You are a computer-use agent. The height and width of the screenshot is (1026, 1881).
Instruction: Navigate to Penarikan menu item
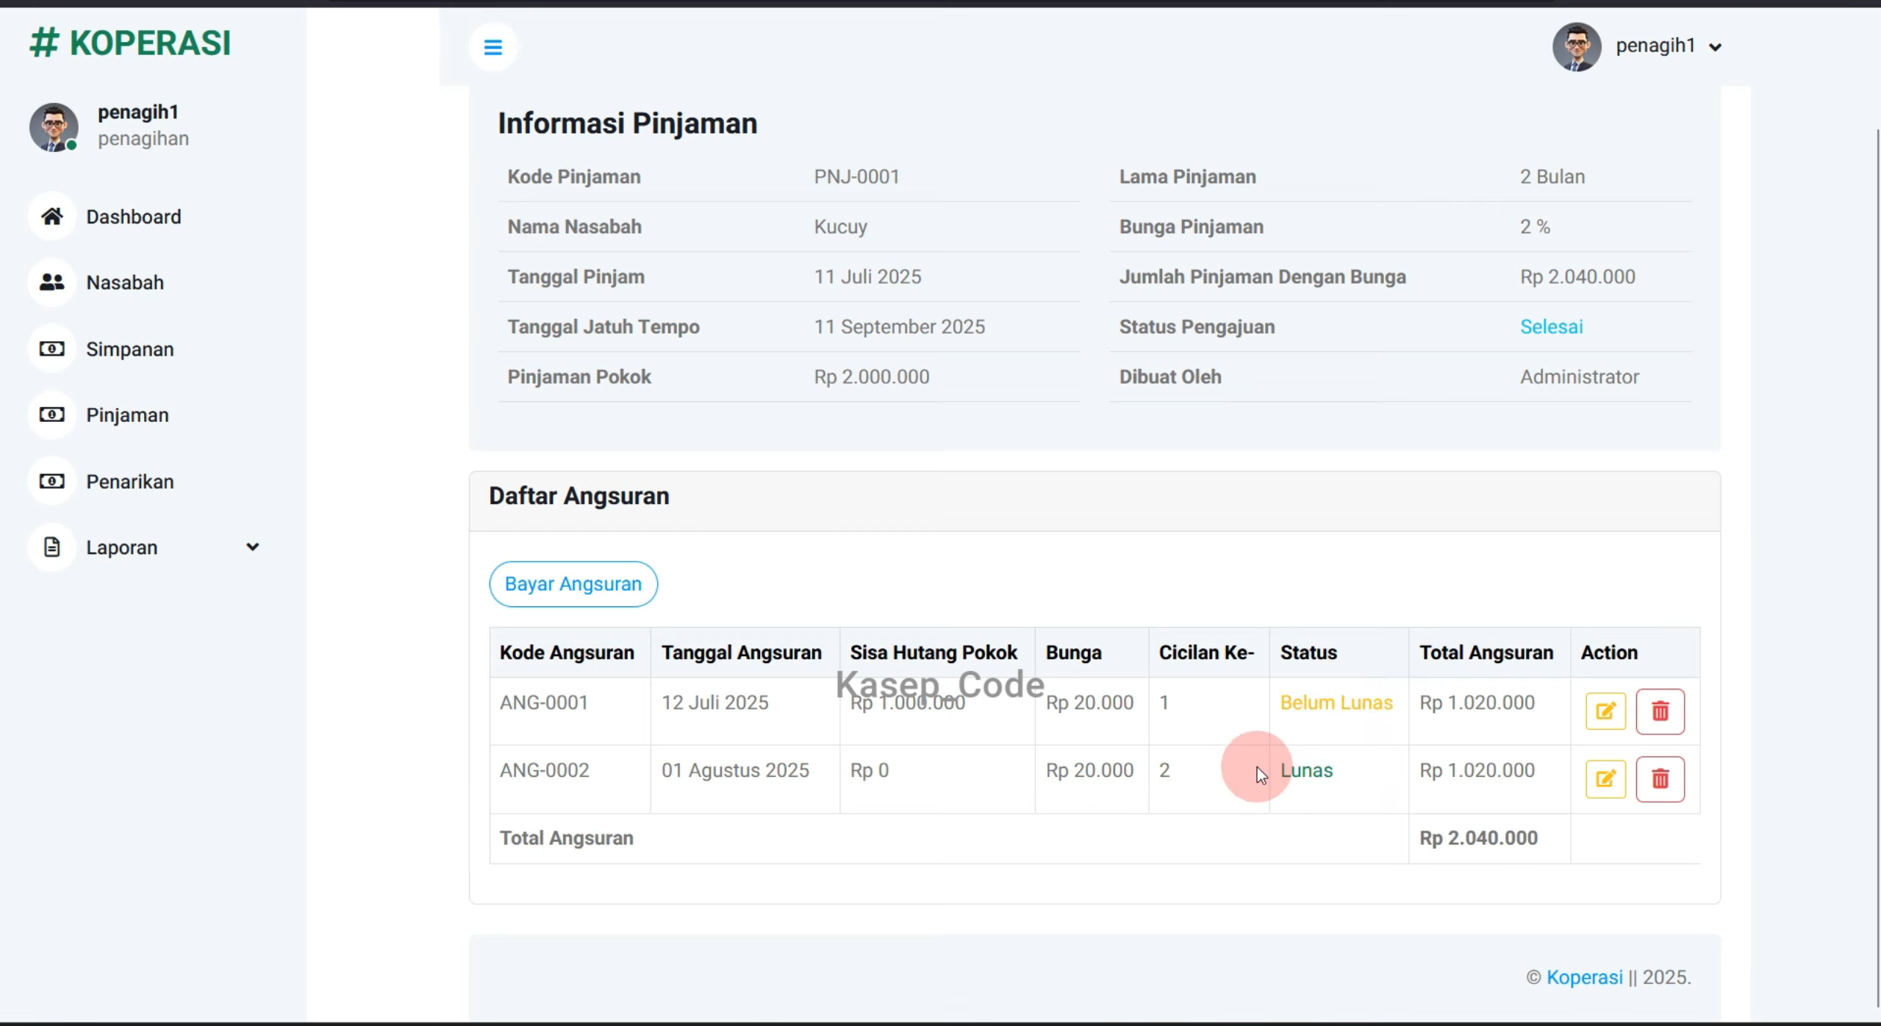click(130, 481)
